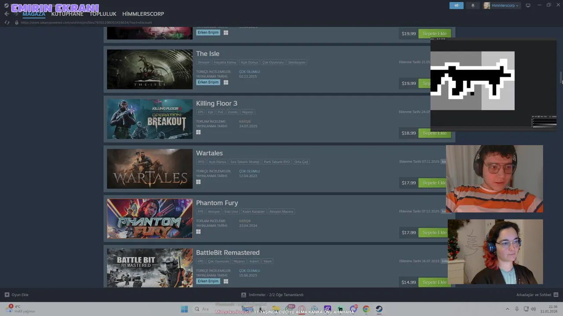Switch Steam to Big Picture mode icon

coord(528,5)
